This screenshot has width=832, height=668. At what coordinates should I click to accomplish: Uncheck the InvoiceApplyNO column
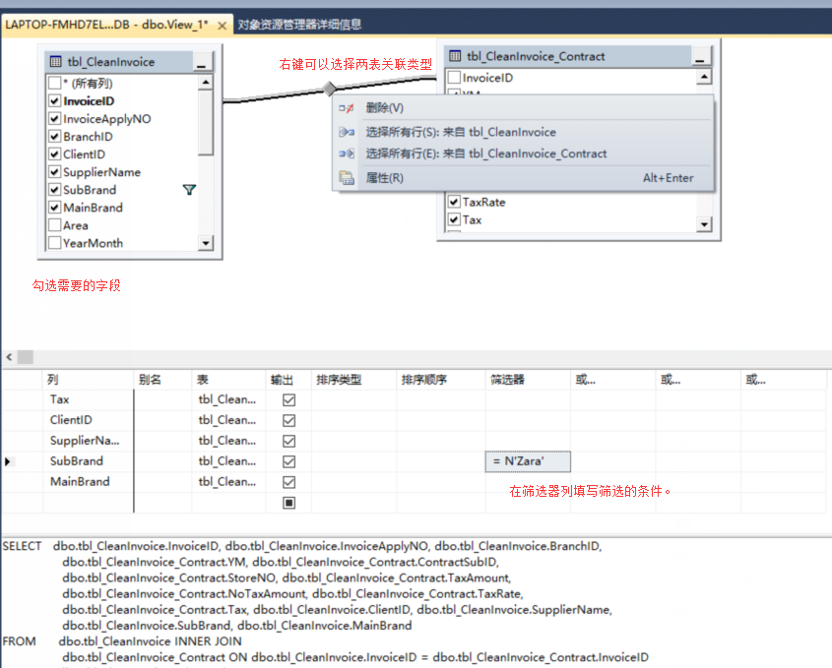55,119
